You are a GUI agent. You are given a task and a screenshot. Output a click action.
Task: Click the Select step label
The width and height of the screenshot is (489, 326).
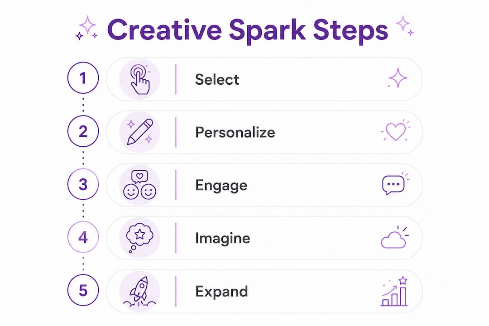coord(217,79)
